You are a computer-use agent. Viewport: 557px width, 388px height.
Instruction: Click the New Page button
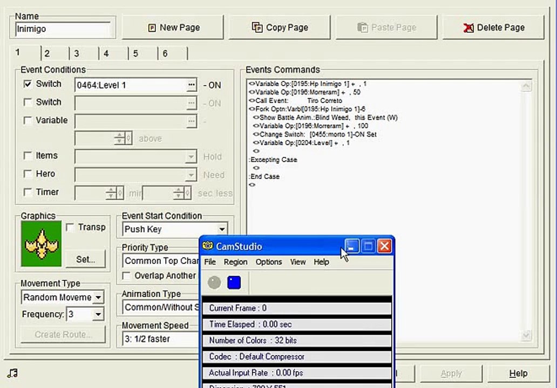point(173,27)
